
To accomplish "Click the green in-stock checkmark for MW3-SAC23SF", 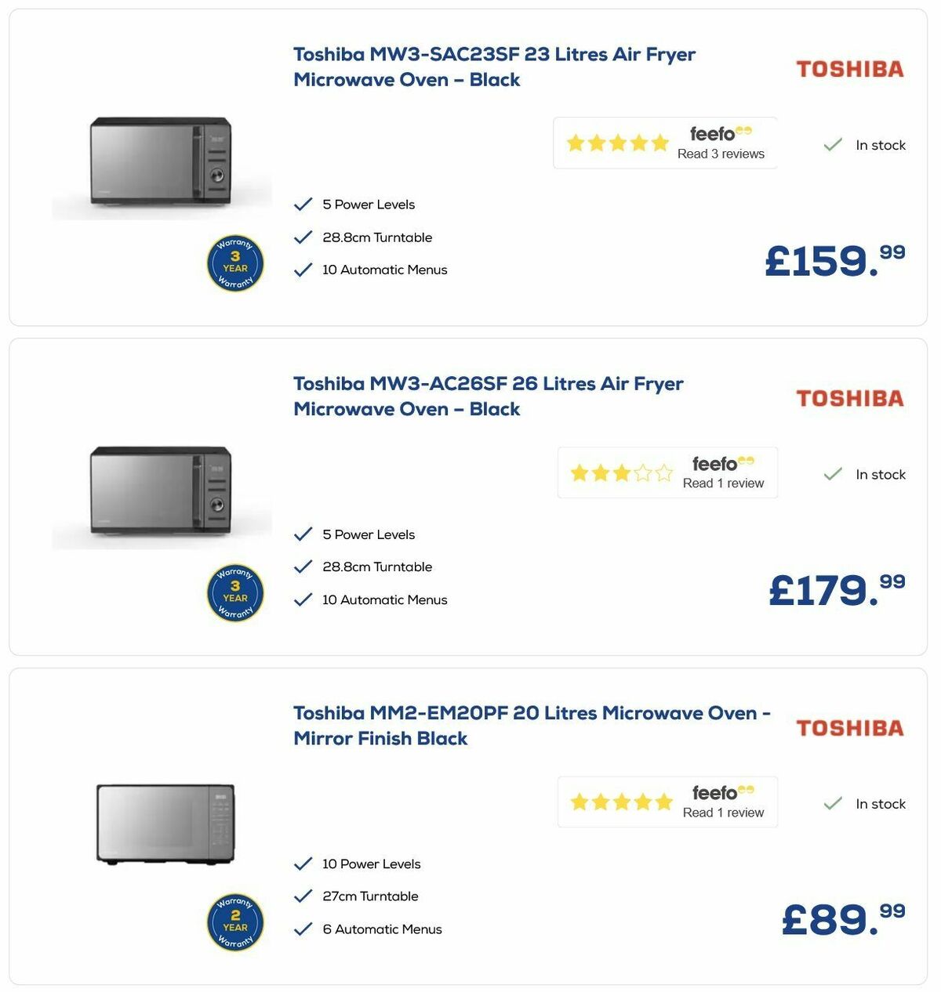I will pos(833,144).
